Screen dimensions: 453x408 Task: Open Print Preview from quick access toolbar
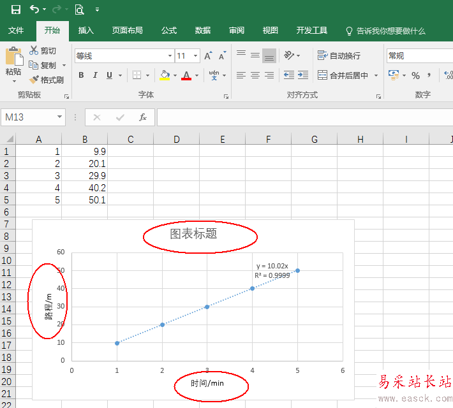click(x=80, y=10)
